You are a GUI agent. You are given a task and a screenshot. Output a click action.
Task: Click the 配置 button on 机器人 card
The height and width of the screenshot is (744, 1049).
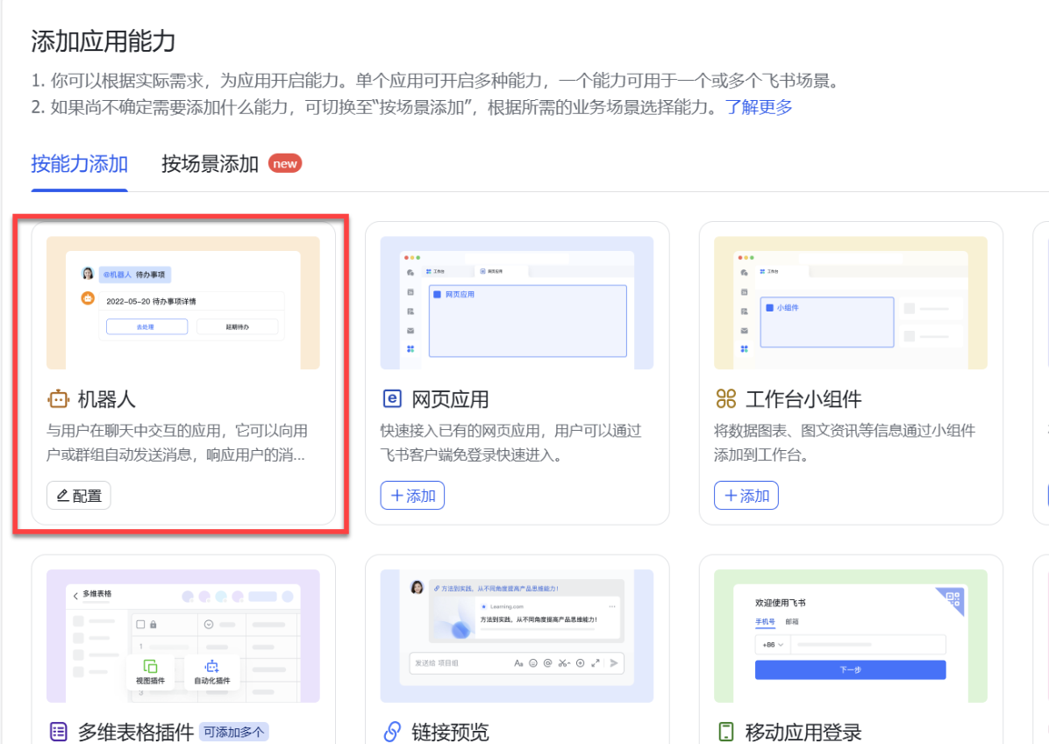[79, 496]
